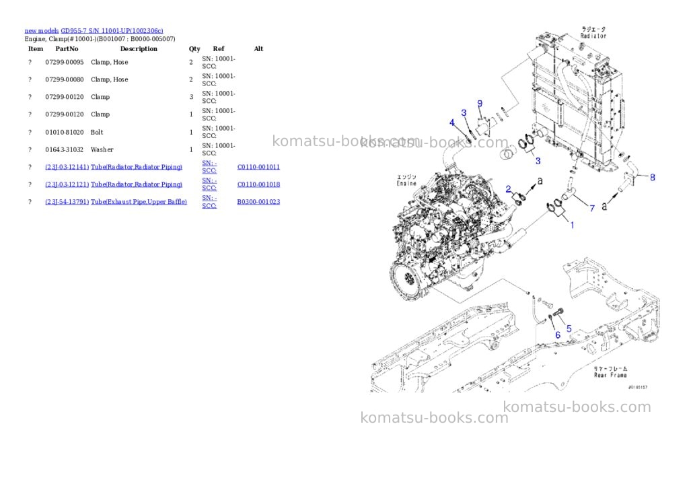Click the 'Bolt' description text
Image resolution: width=689 pixels, height=488 pixels.
(x=97, y=133)
